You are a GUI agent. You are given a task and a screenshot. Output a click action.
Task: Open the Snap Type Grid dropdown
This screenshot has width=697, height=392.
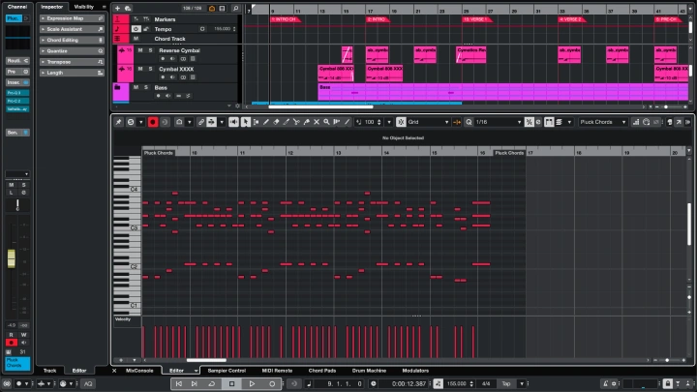point(429,122)
